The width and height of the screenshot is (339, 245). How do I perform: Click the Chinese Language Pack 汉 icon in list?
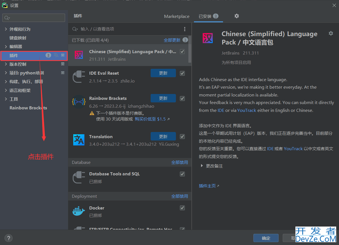tap(79, 55)
